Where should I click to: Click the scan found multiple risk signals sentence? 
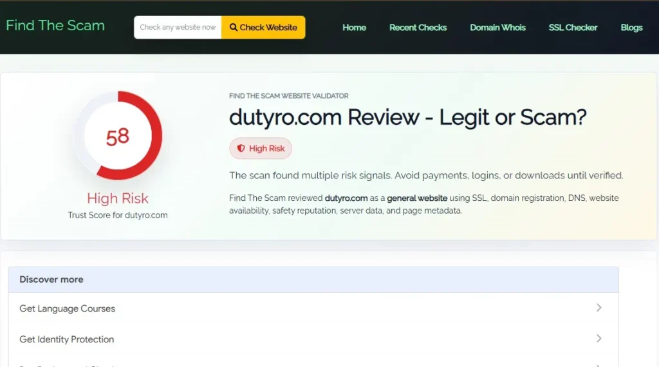(x=426, y=175)
